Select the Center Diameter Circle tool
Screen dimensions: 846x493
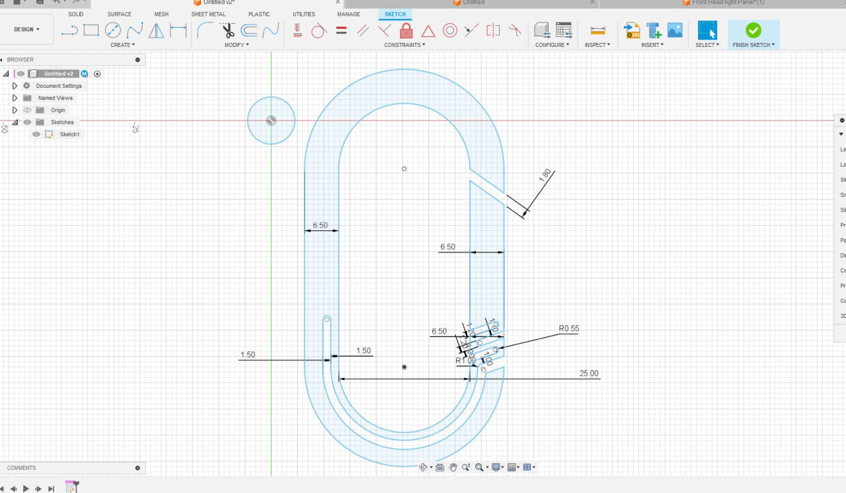[113, 30]
